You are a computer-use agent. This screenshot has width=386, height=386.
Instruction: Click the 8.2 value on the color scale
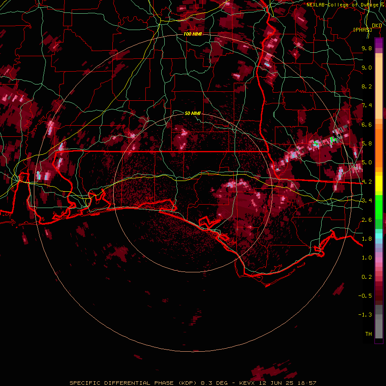pyautogui.click(x=367, y=86)
